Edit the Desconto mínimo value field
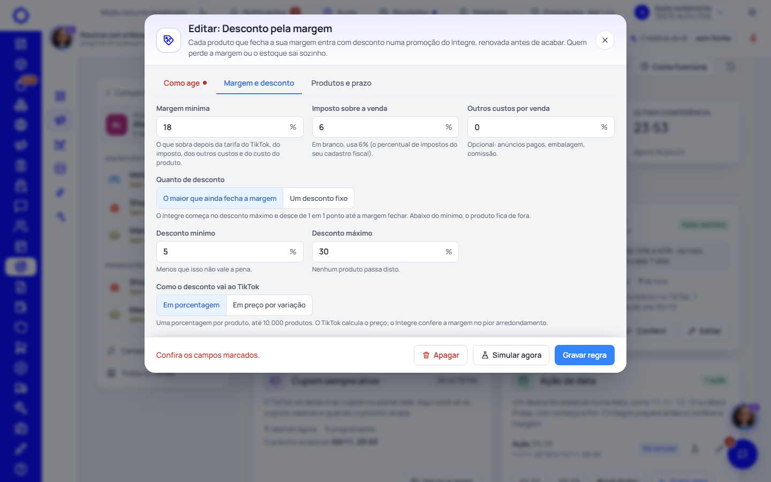The height and width of the screenshot is (482, 771). point(230,252)
